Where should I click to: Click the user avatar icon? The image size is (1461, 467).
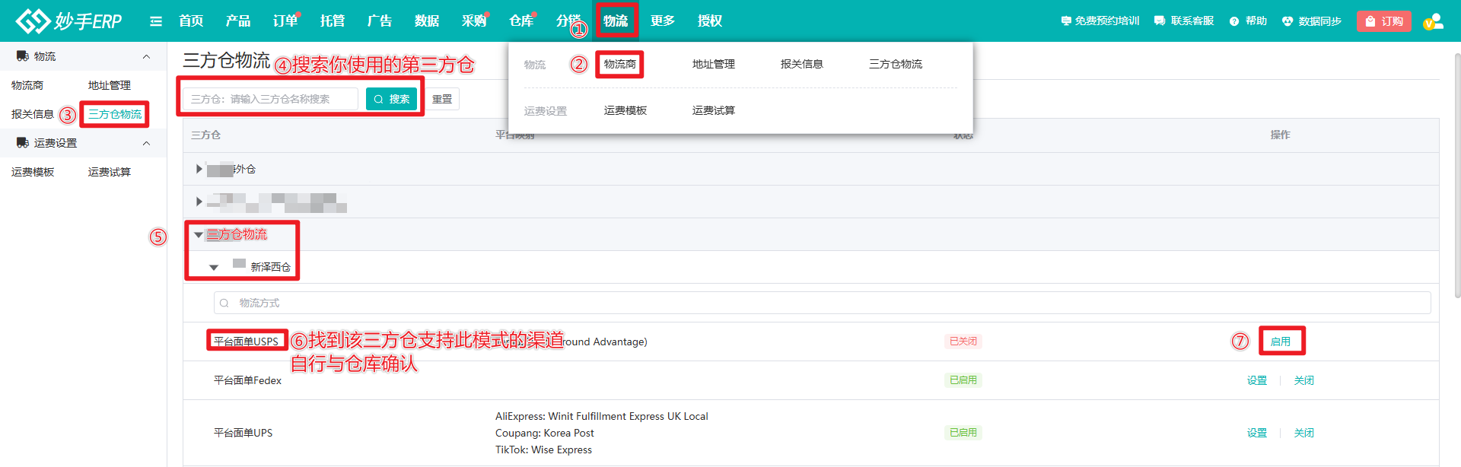(1433, 21)
